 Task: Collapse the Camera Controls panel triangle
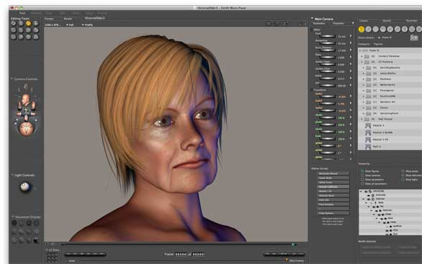click(12, 79)
